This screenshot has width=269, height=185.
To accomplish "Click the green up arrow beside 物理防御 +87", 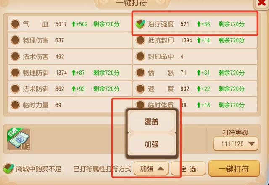I will 74,73.
